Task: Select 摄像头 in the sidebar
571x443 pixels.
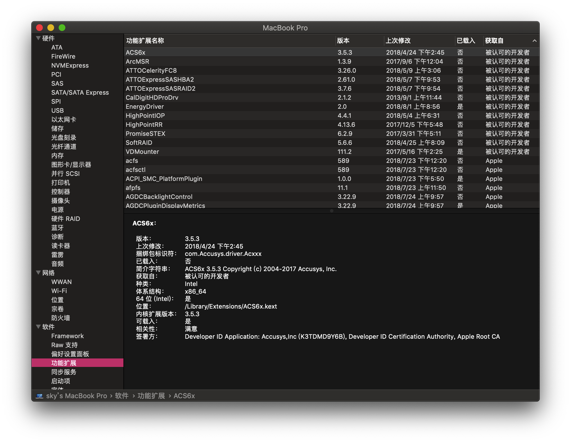Action: click(61, 201)
